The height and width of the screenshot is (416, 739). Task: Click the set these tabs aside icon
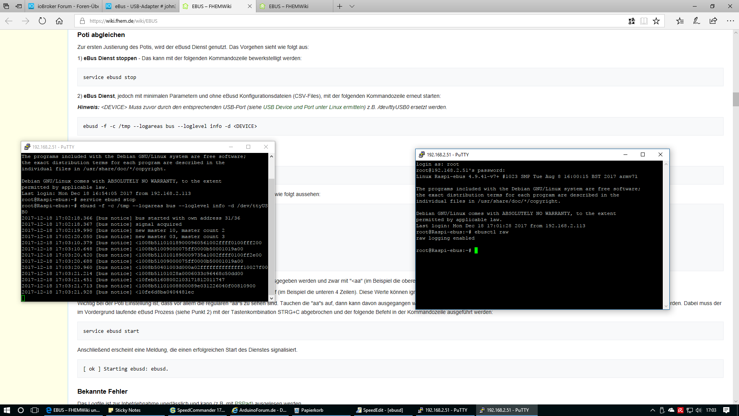(18, 6)
